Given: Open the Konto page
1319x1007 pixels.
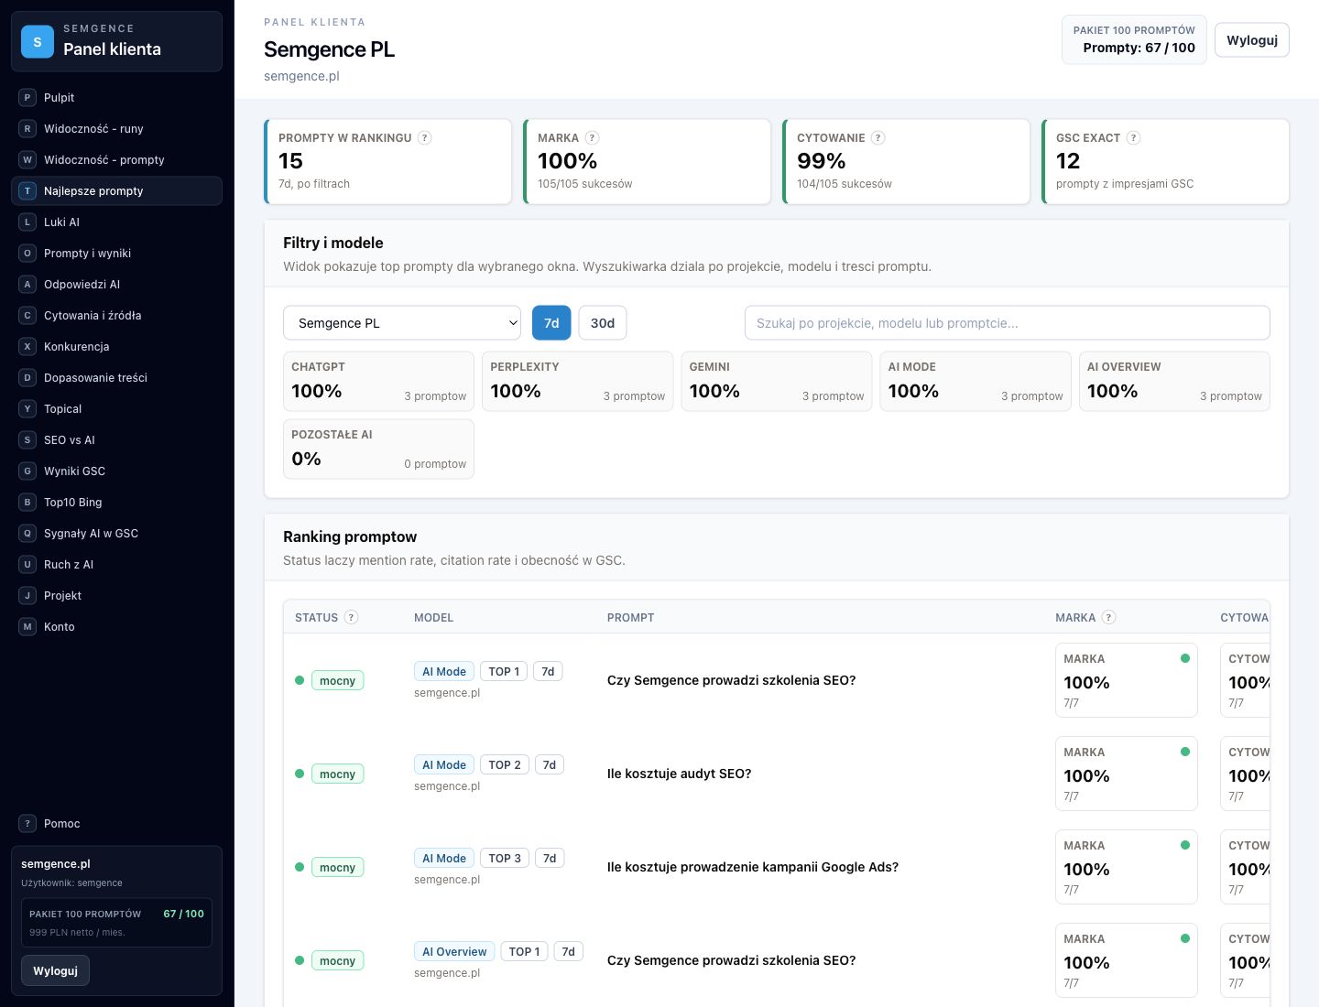Looking at the screenshot, I should (116, 626).
